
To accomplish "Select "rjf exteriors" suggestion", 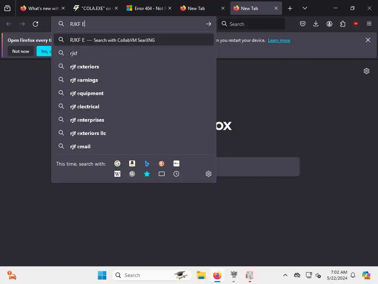I will tap(134, 67).
